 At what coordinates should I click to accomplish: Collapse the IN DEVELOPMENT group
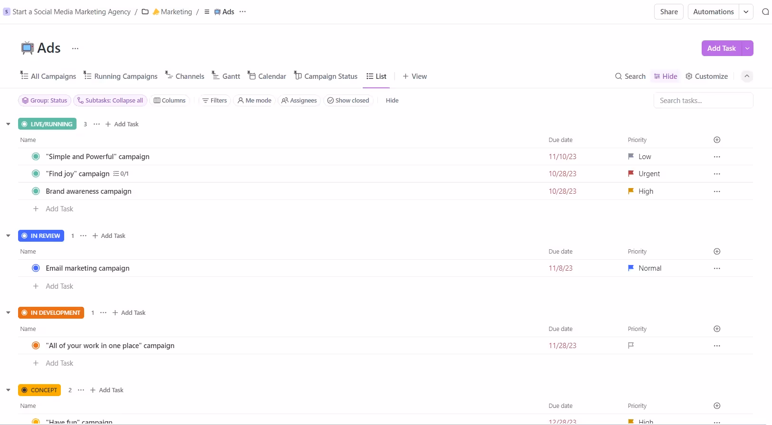[8, 313]
